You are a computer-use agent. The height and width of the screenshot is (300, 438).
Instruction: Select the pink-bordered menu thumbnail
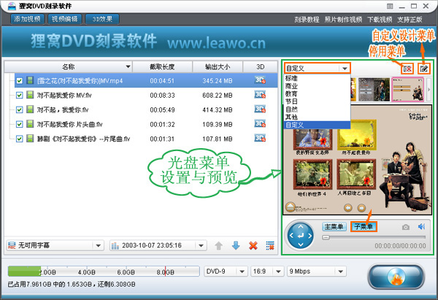pos(408,89)
